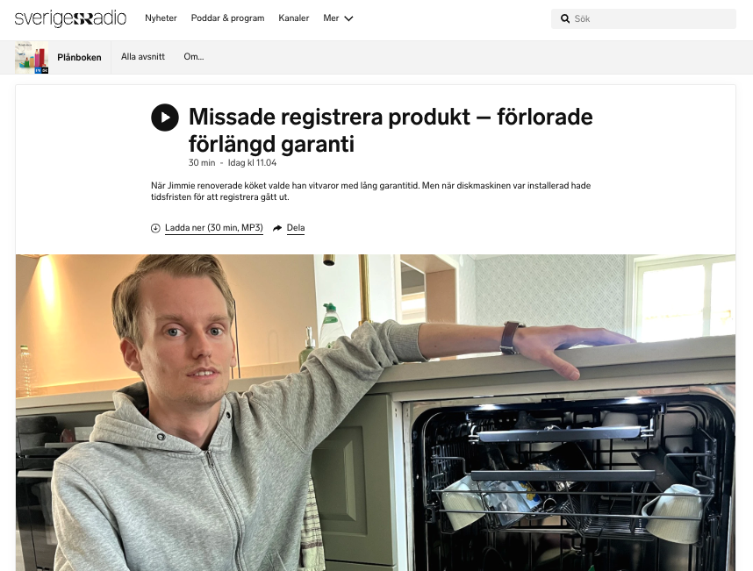This screenshot has width=753, height=571.
Task: Focus the Sök search field
Action: [643, 18]
